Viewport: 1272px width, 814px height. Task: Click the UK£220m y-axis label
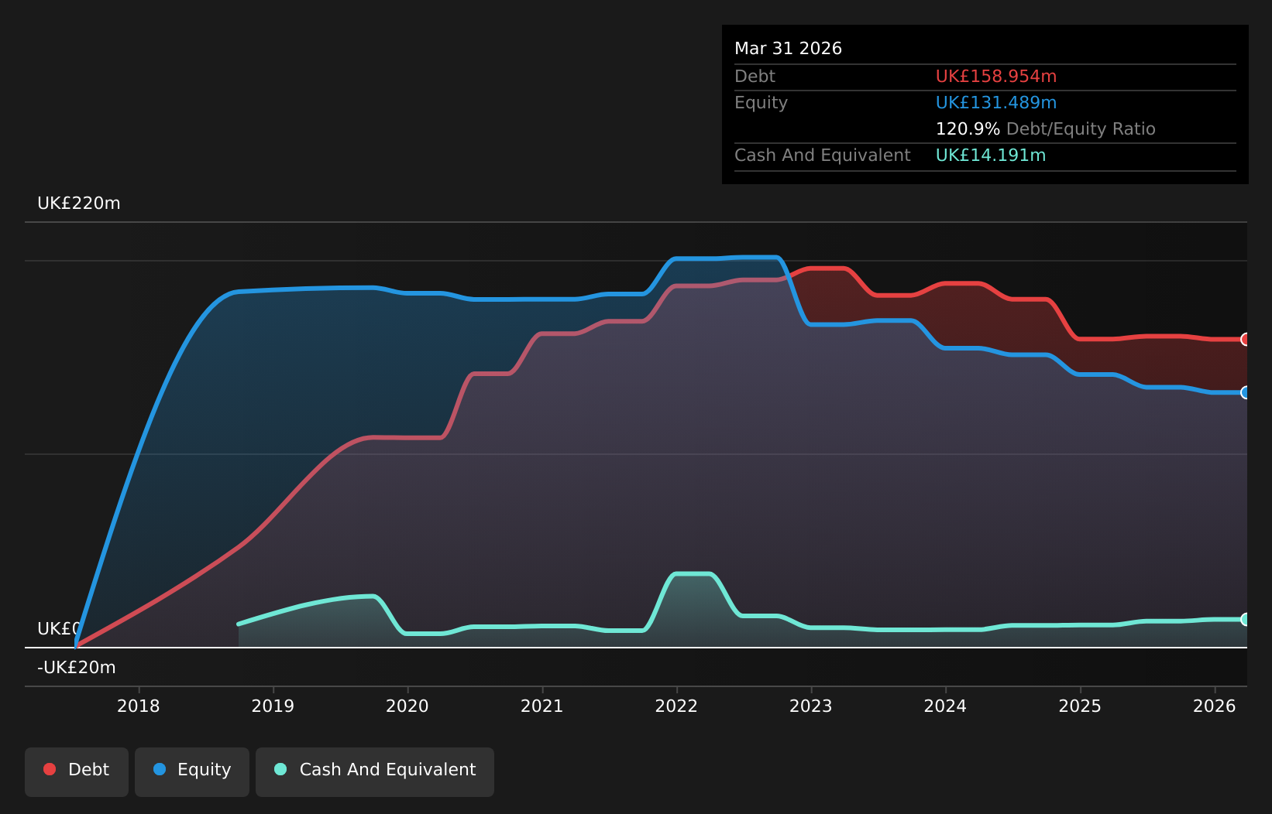[x=79, y=203]
